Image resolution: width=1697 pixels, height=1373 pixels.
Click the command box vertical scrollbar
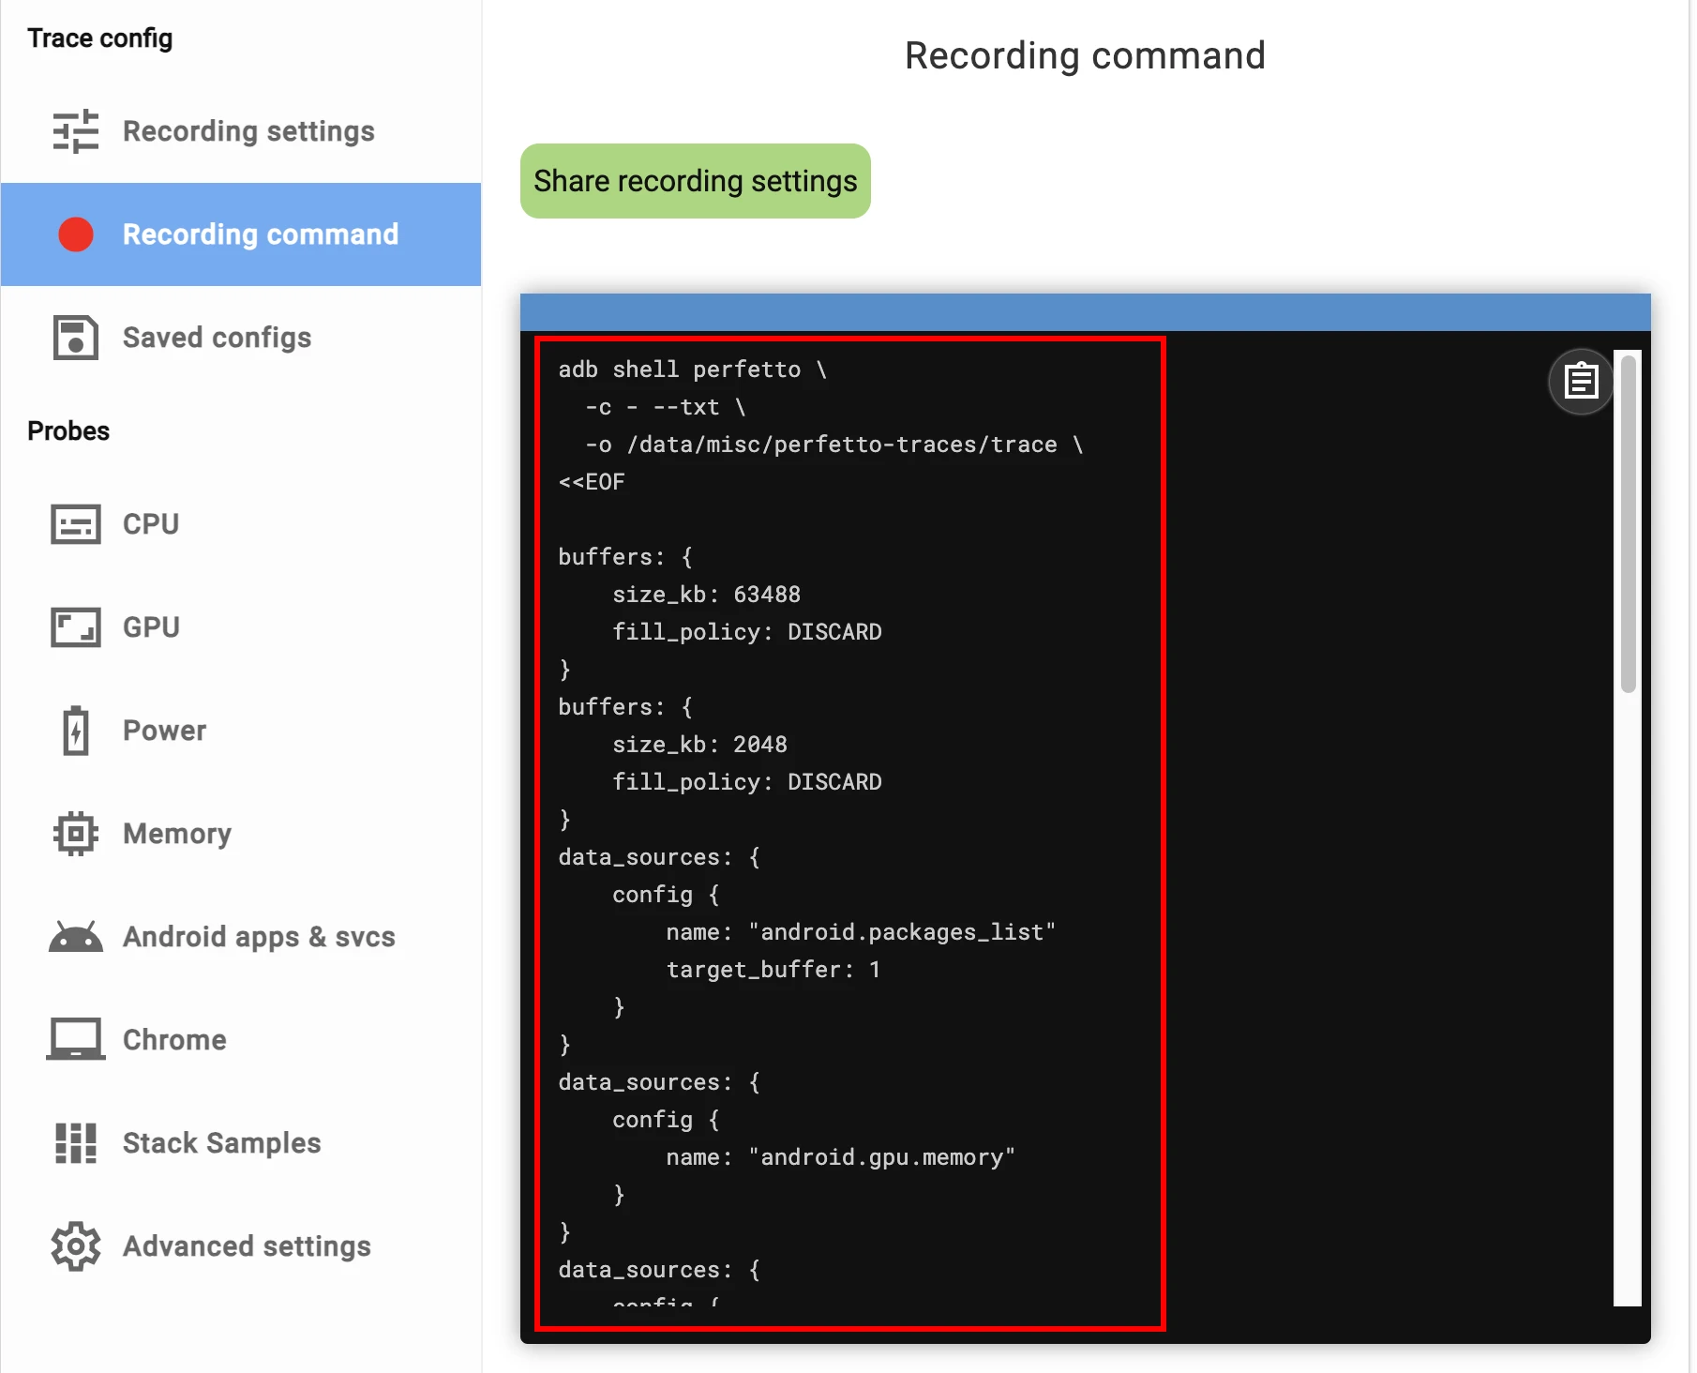[x=1629, y=525]
